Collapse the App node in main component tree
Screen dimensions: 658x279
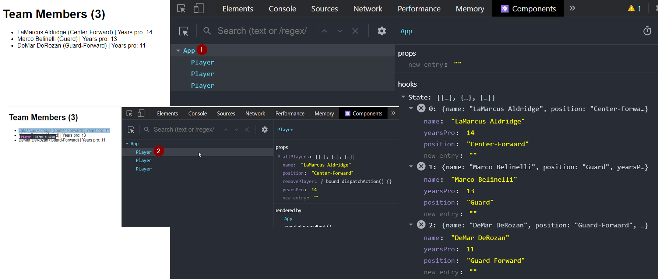tap(178, 50)
